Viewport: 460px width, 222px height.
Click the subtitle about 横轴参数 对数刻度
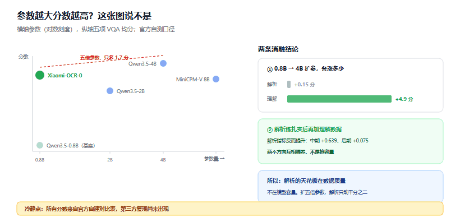(96, 29)
